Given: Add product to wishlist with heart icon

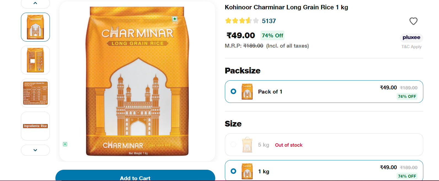Looking at the screenshot, I should (x=413, y=21).
